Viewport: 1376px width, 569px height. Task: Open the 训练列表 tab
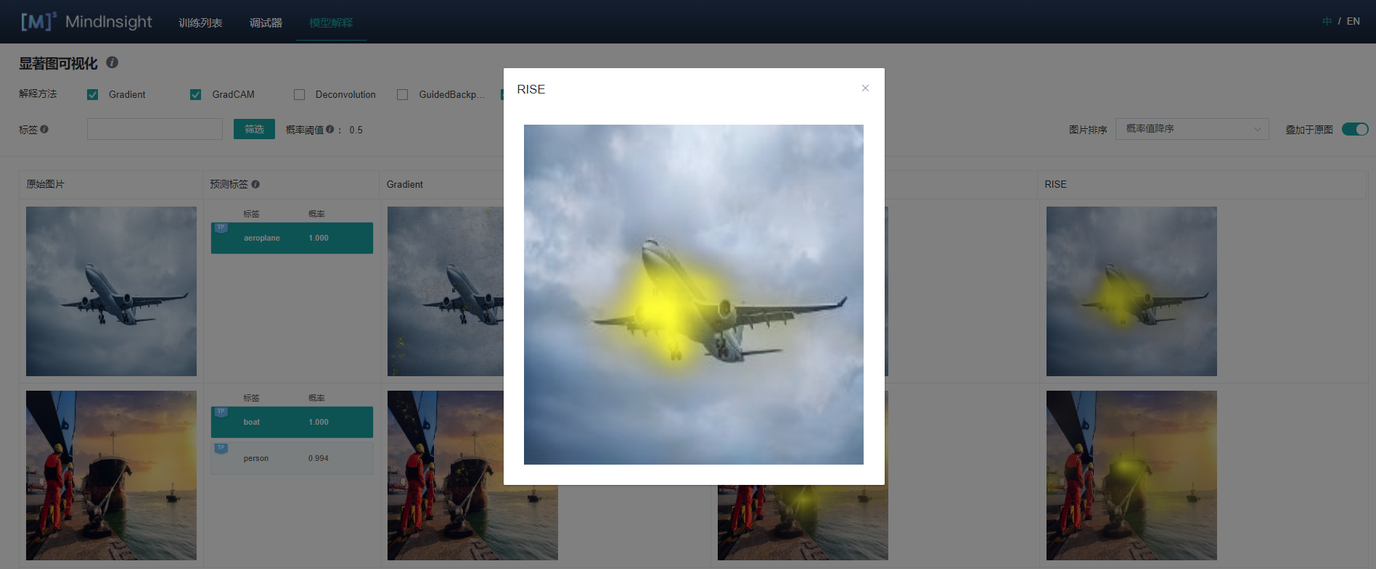pos(200,22)
